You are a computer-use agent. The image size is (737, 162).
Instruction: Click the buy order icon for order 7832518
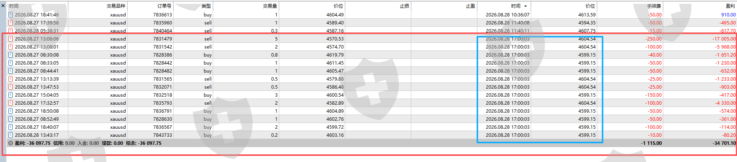[x=11, y=95]
